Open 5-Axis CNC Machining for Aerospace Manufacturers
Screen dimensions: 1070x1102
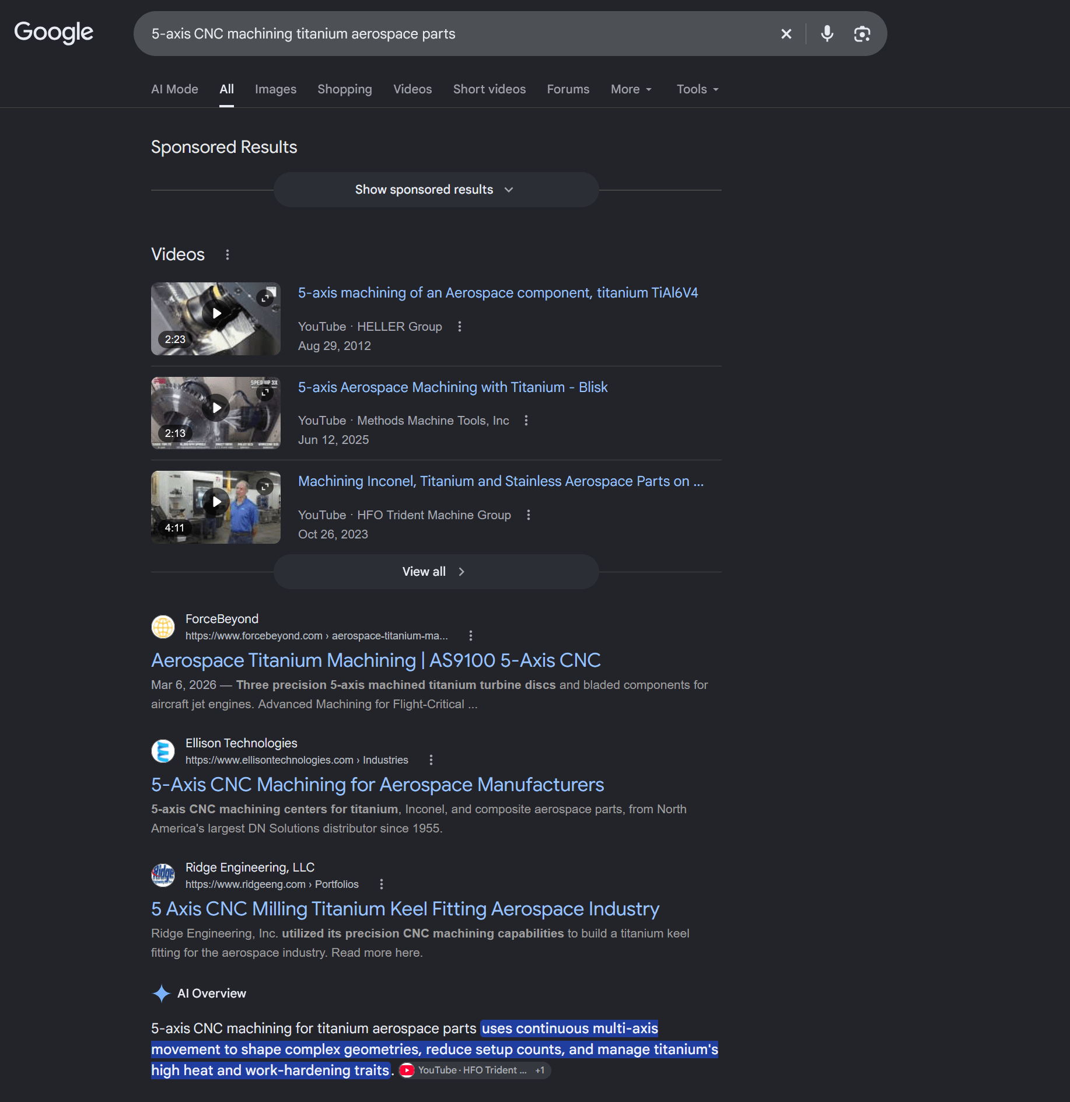coord(377,785)
